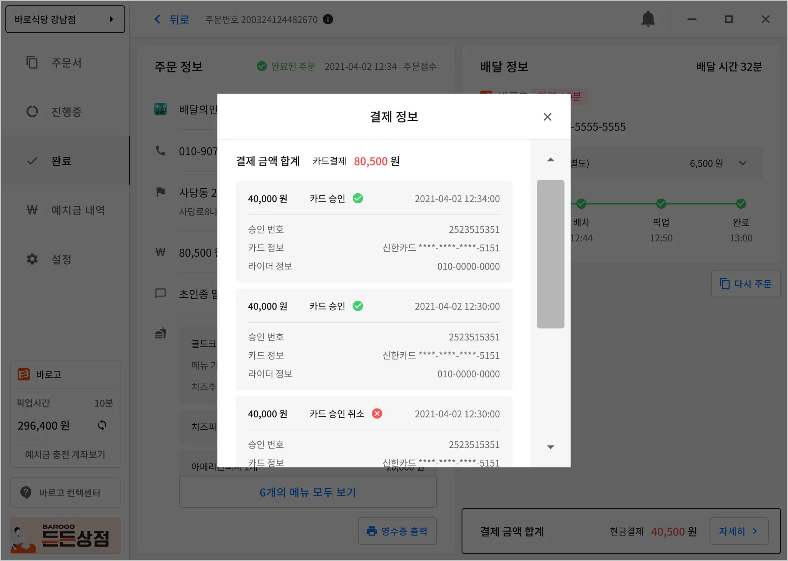Click the 예치금 내역 won icon

pyautogui.click(x=32, y=210)
